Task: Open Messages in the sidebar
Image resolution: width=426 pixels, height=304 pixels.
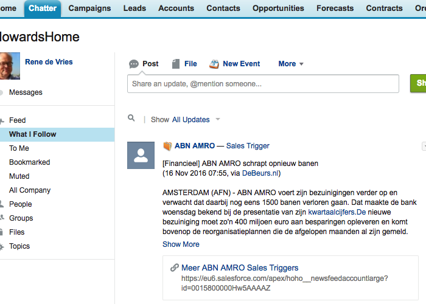Action: [26, 92]
